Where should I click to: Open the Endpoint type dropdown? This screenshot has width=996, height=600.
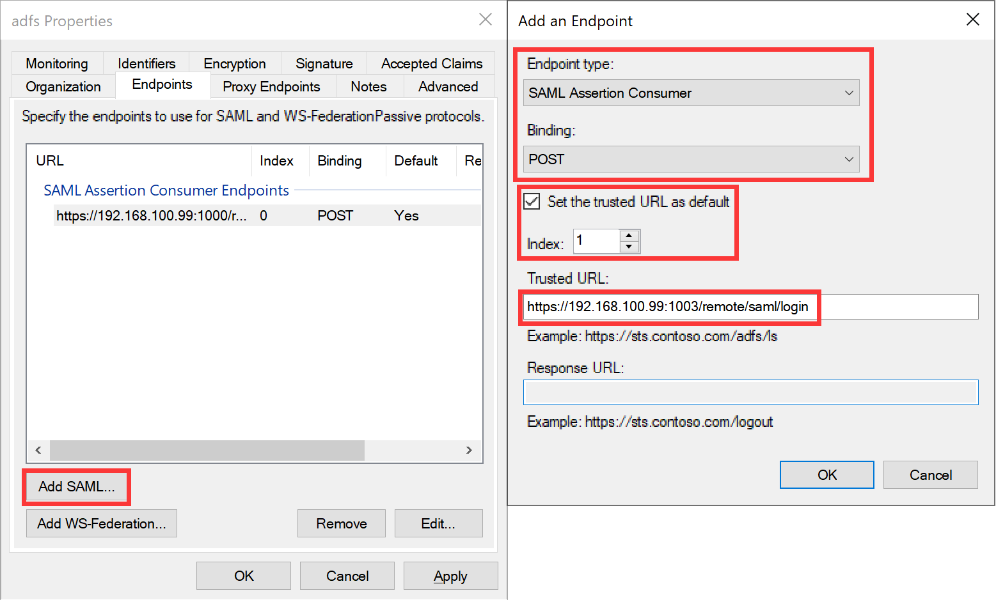click(x=691, y=93)
